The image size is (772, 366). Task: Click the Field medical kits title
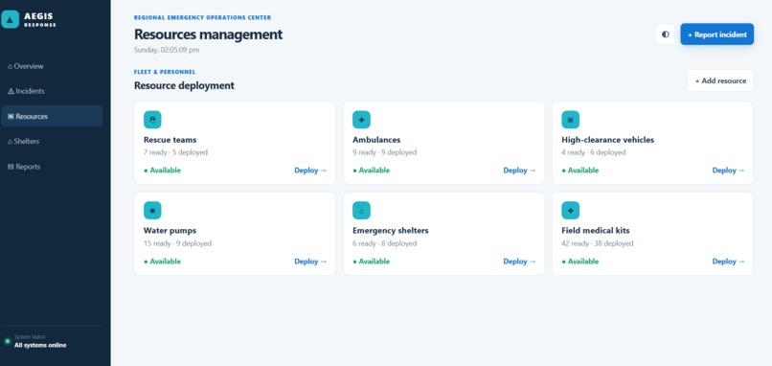point(595,231)
